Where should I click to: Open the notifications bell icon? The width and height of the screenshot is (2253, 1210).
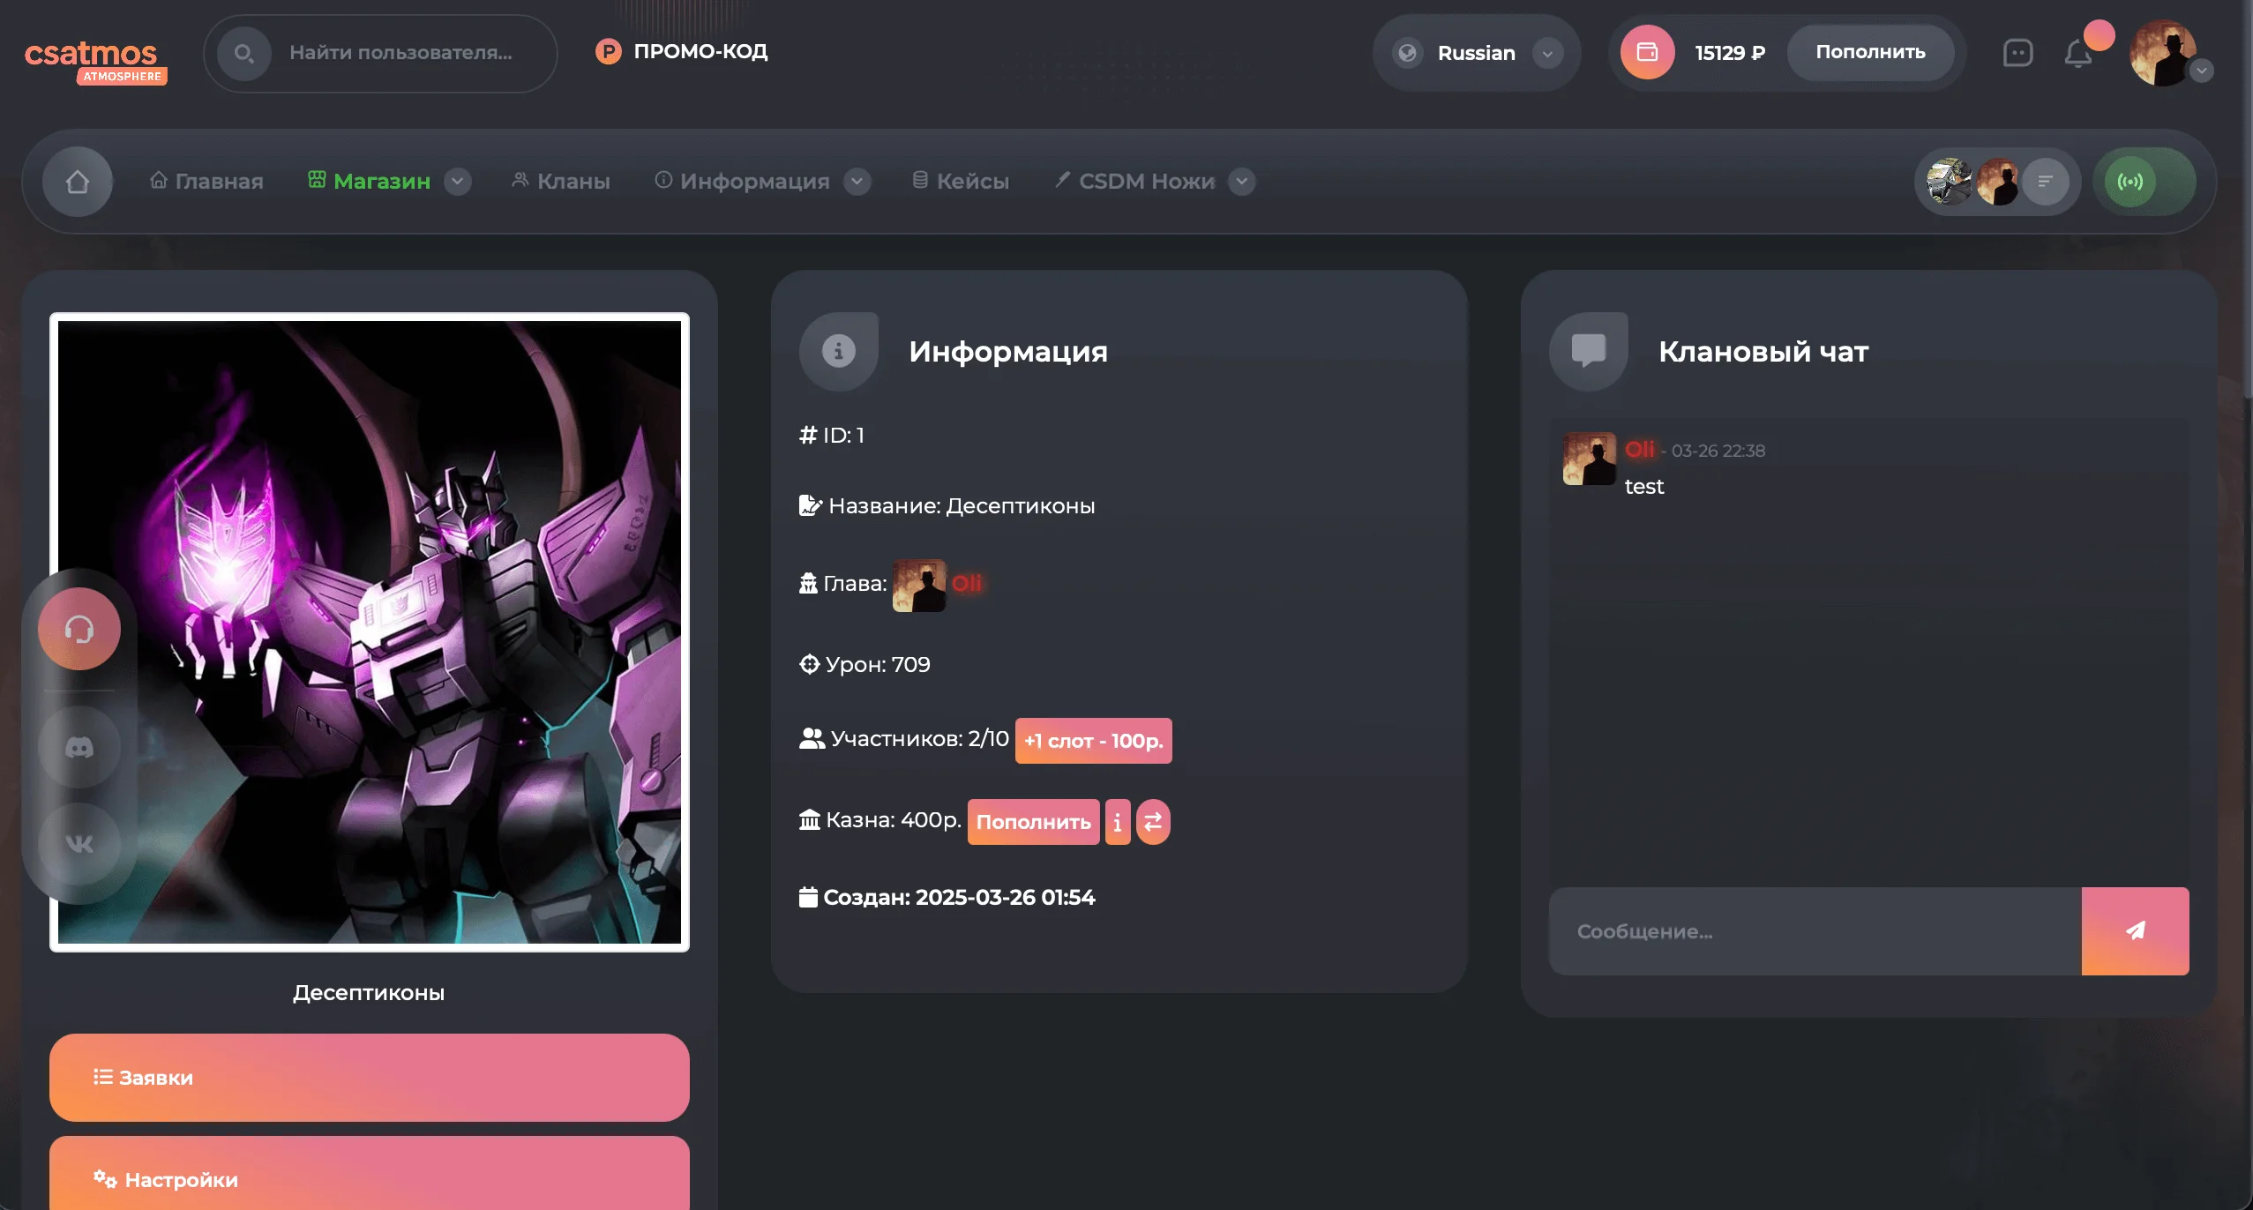pos(2078,55)
